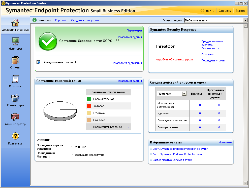
Task: Click the scrollbar up arrow
Action: click(x=245, y=26)
